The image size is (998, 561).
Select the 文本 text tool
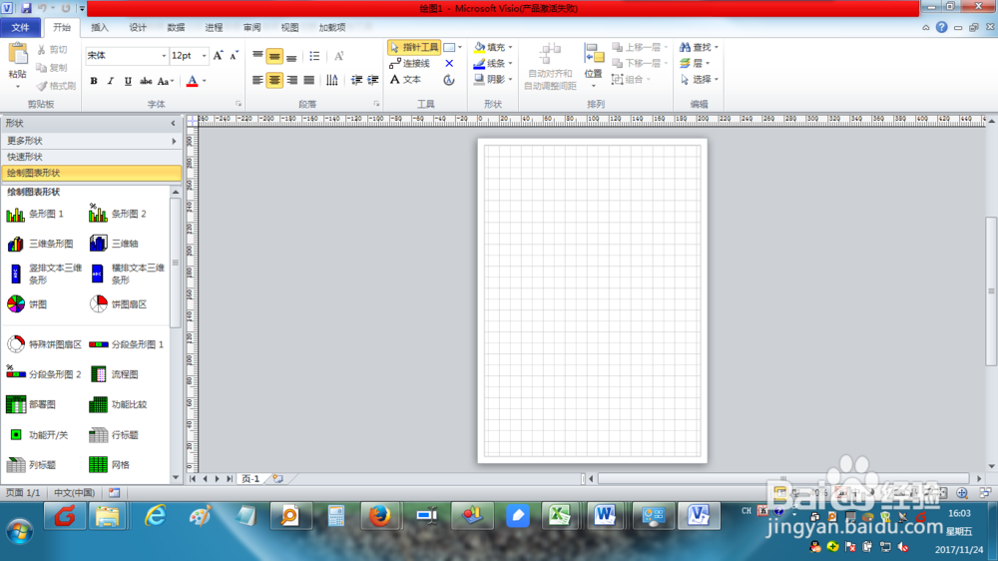(405, 80)
